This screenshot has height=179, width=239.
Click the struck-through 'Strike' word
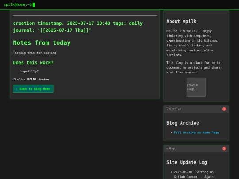tap(43, 79)
